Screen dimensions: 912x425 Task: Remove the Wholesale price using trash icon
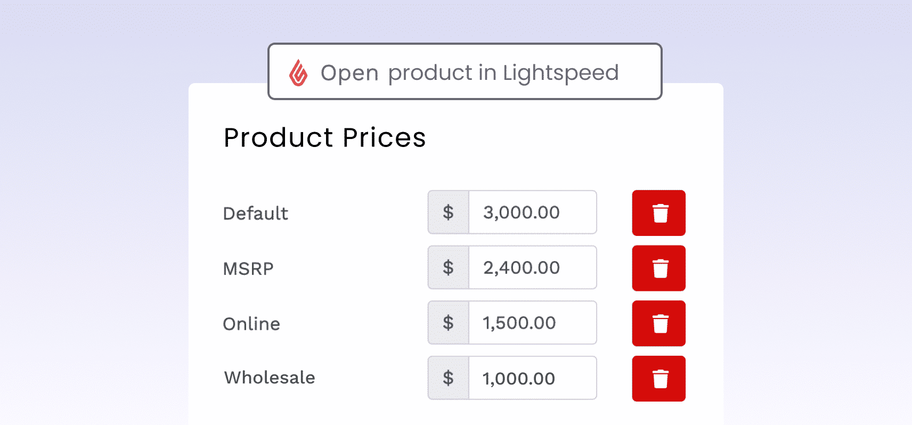click(659, 379)
